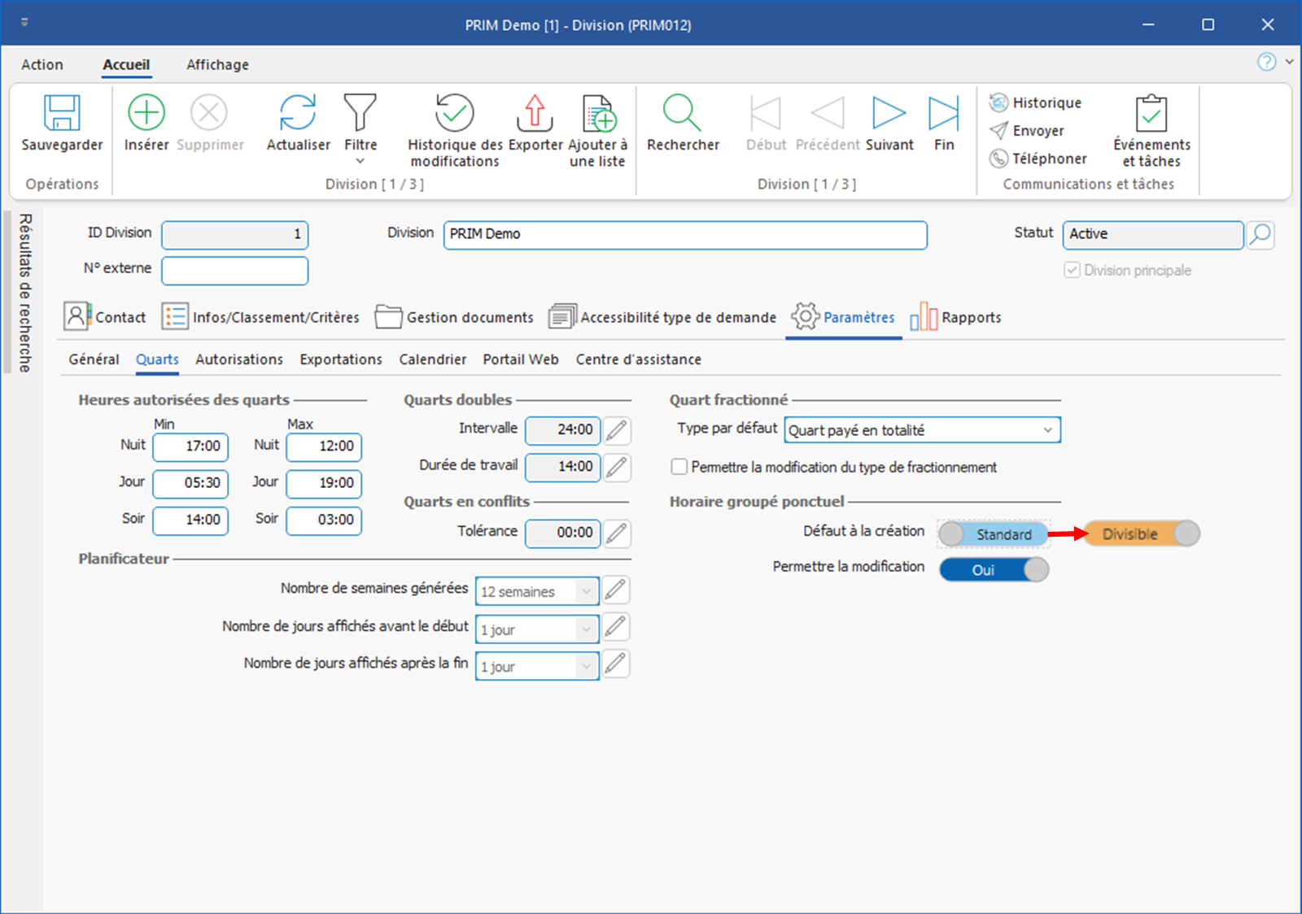Open the Rechercher magnifier tool
This screenshot has height=914, width=1302.
click(x=682, y=113)
